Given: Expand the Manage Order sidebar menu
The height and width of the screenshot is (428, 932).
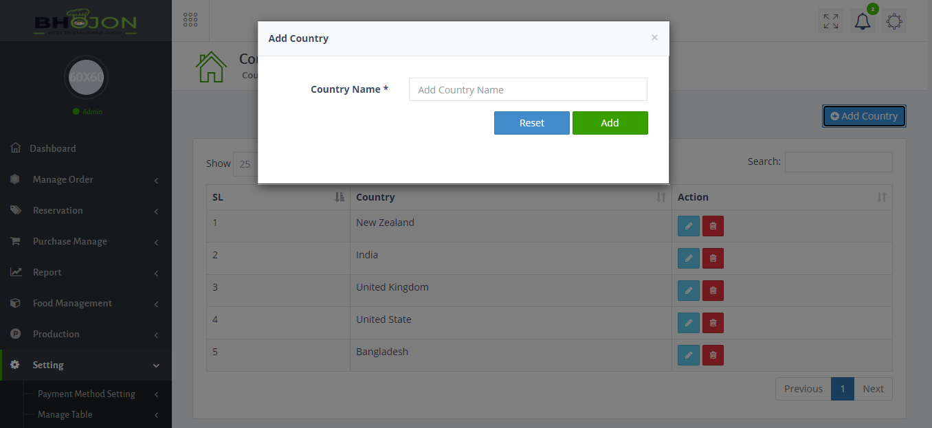Looking at the screenshot, I should point(85,179).
